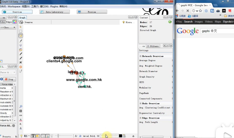The height and width of the screenshot is (138, 234).
Task: Open the Workspace menu
Action: click(x=14, y=6)
